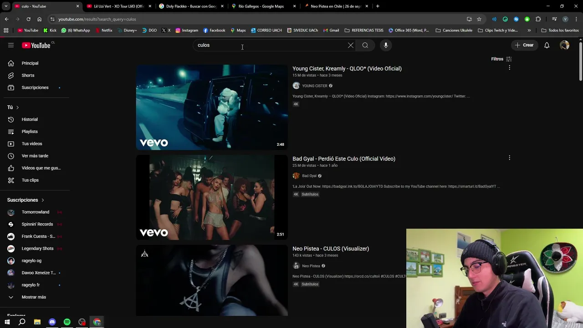Play the Bad Gyal video thumbnail
Screen dimensions: 583x328
(x=212, y=197)
